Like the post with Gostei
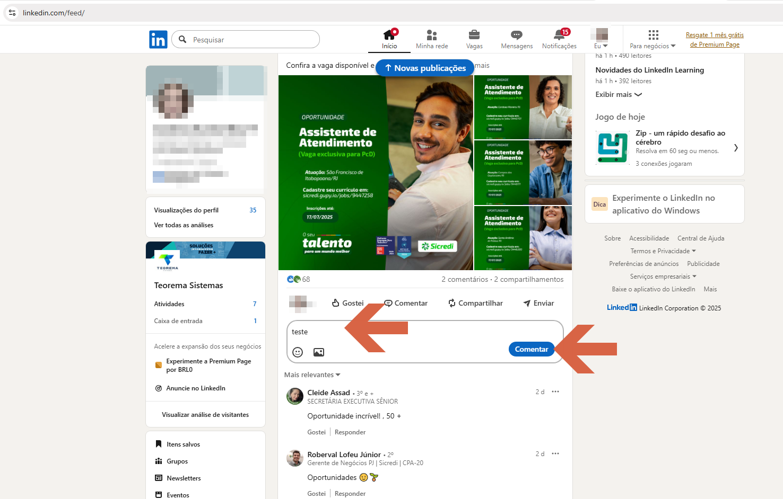Image resolution: width=783 pixels, height=499 pixels. [x=347, y=303]
